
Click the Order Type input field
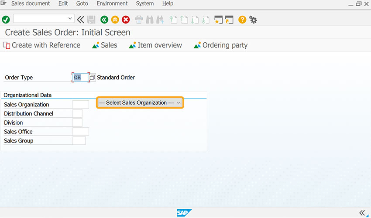[80, 77]
